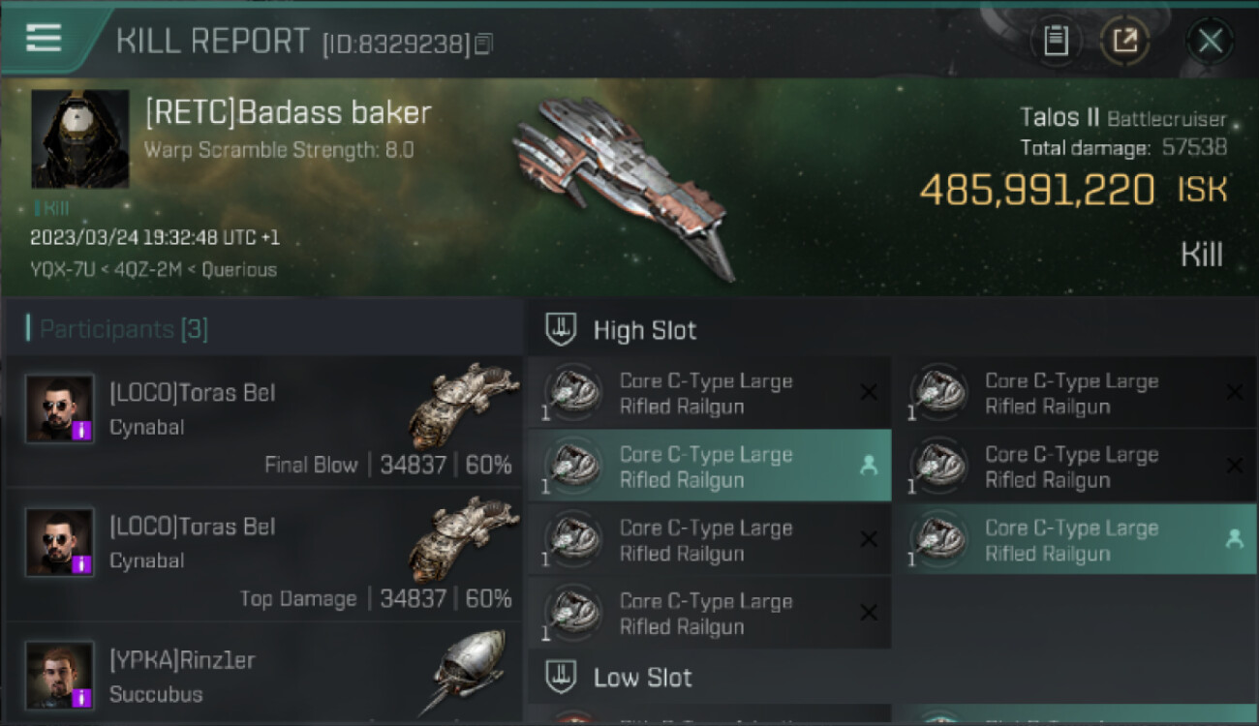
Task: Select highlighted right Core C-Type Railgun entry
Action: pos(1075,539)
